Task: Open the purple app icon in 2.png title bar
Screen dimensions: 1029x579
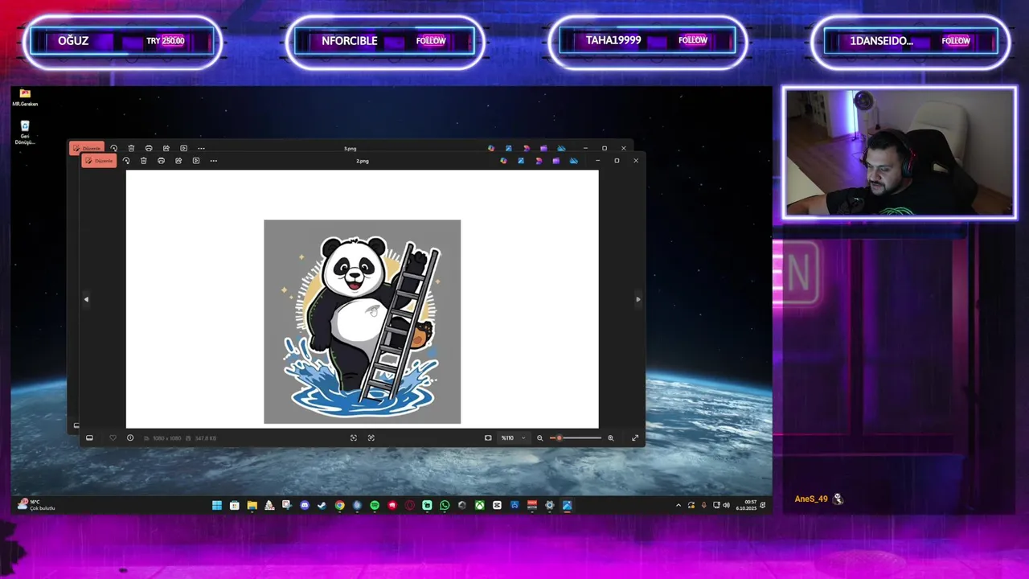Action: coord(555,161)
